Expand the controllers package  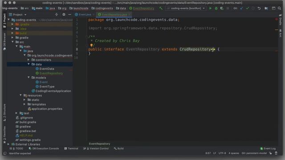tap(28, 60)
